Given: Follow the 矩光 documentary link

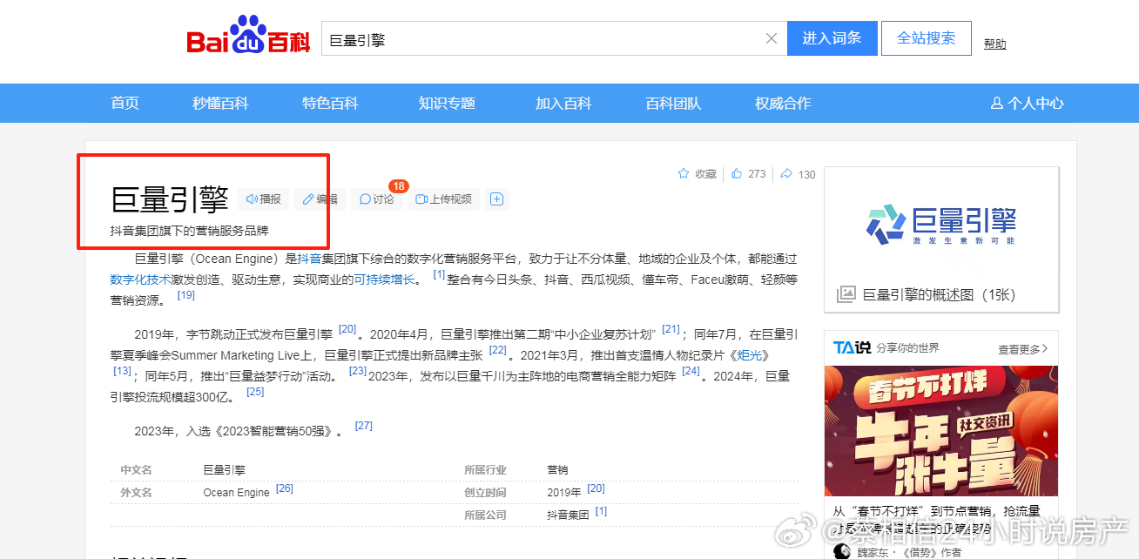Looking at the screenshot, I should click(749, 355).
